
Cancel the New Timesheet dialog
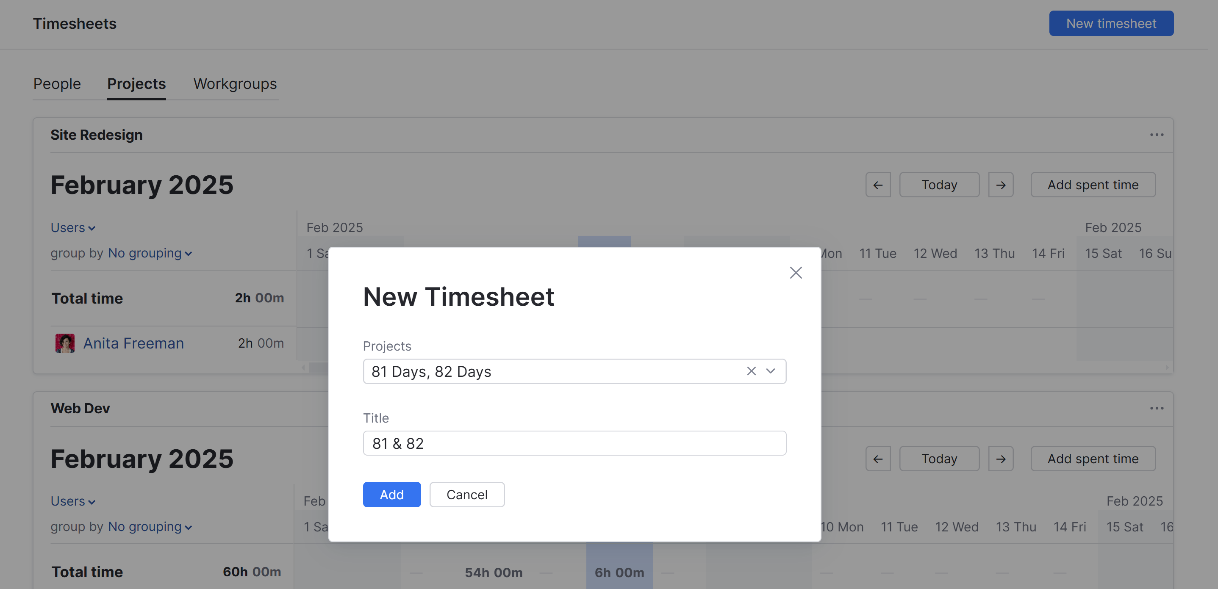[467, 495]
